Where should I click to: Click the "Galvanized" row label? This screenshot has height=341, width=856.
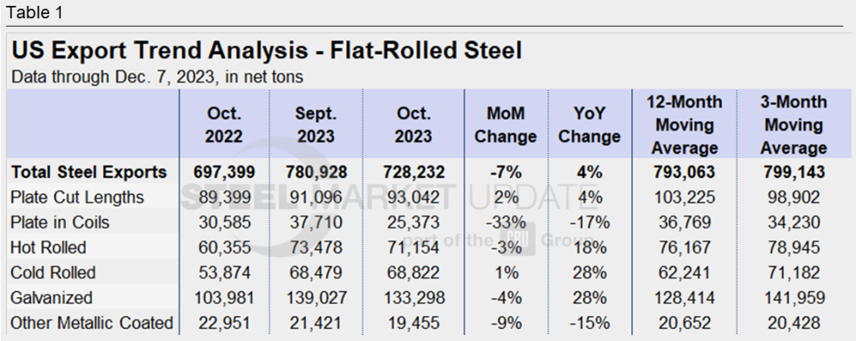(x=53, y=298)
